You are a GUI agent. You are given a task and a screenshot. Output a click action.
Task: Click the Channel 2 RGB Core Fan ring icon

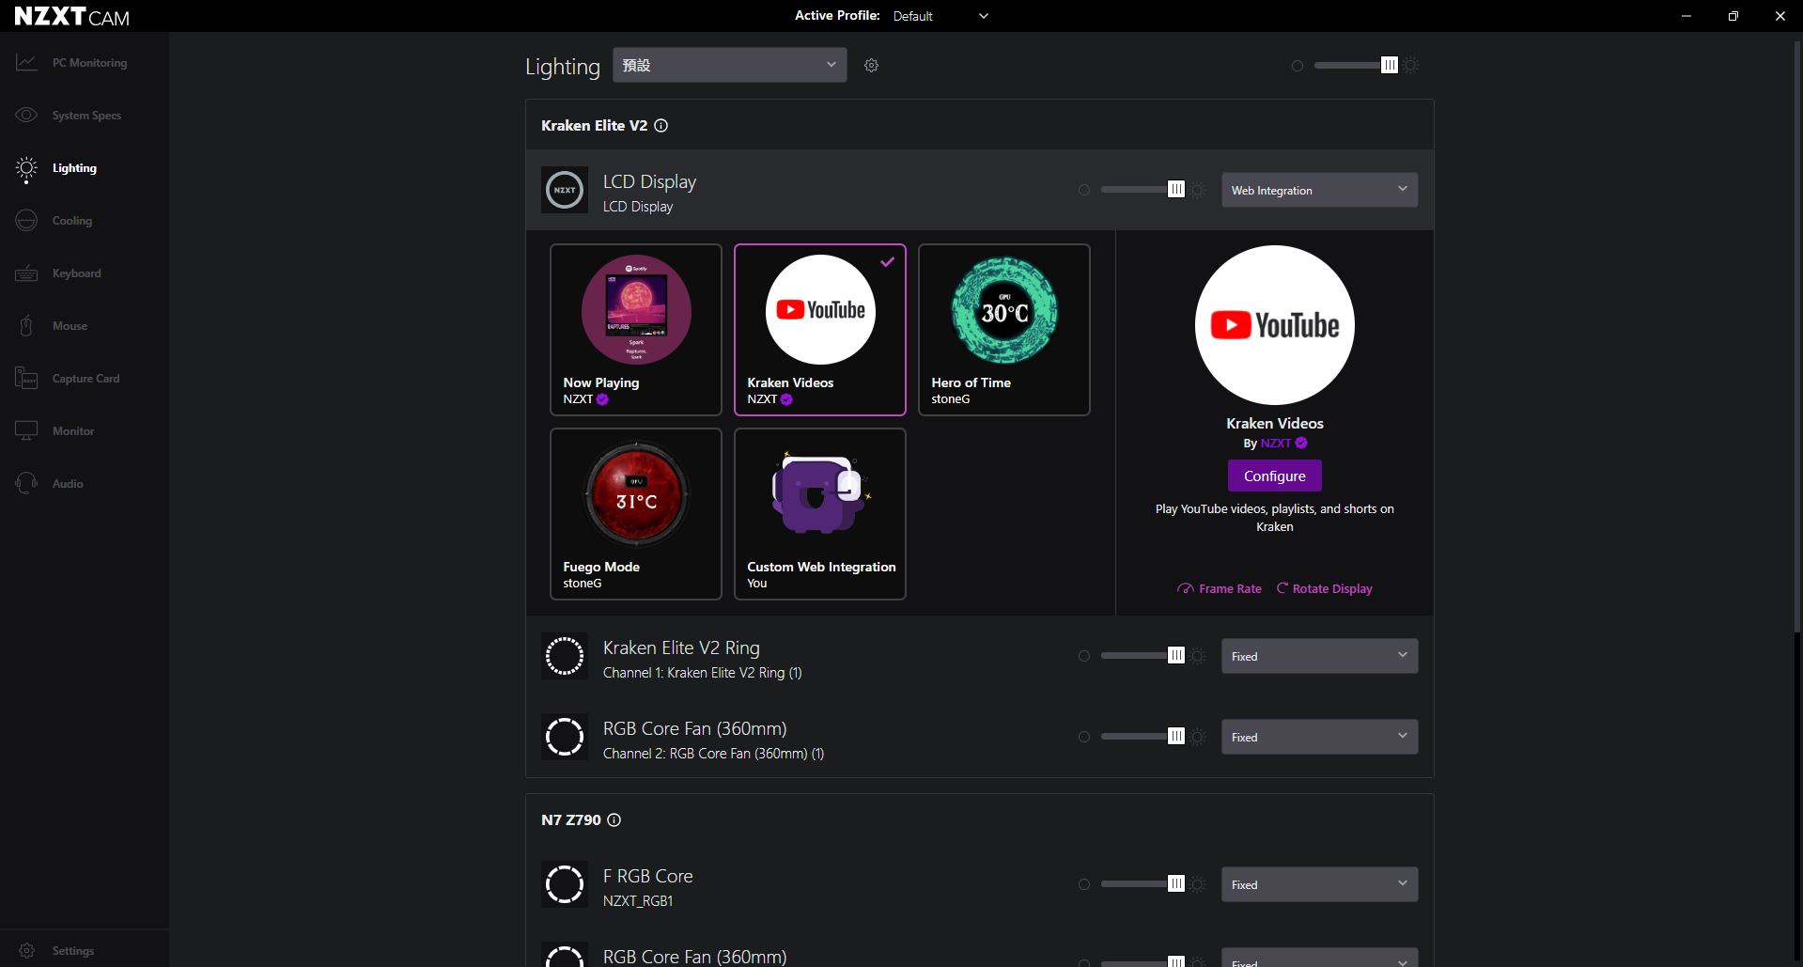565,737
